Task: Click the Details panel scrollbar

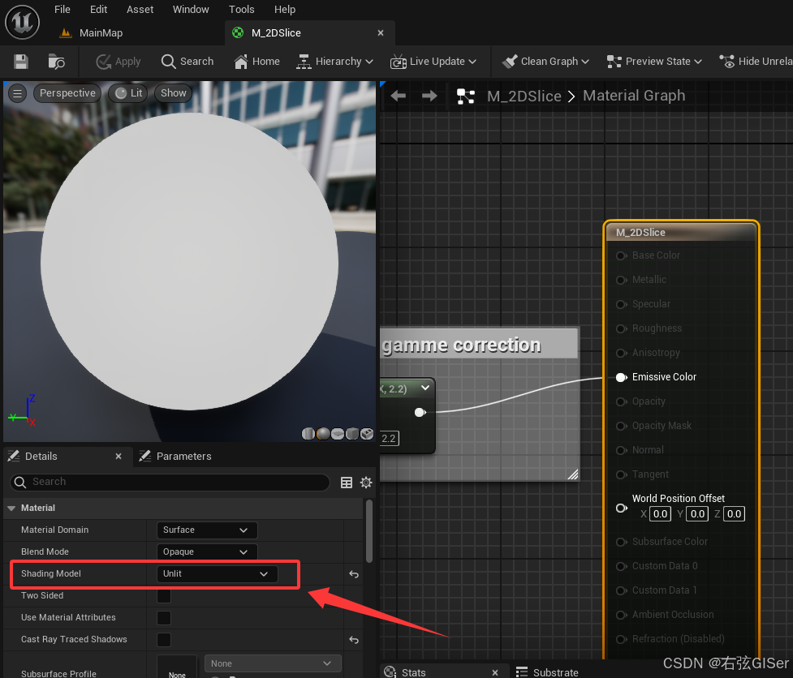Action: pos(369,530)
